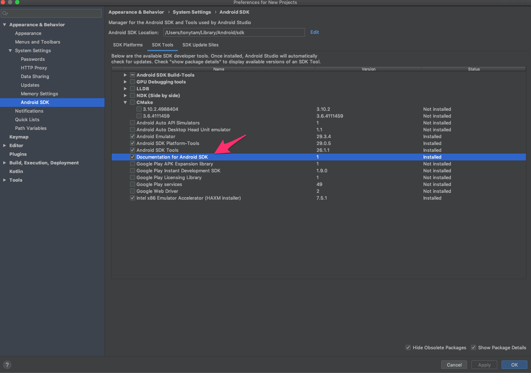Open Path Variables settings

(x=31, y=128)
